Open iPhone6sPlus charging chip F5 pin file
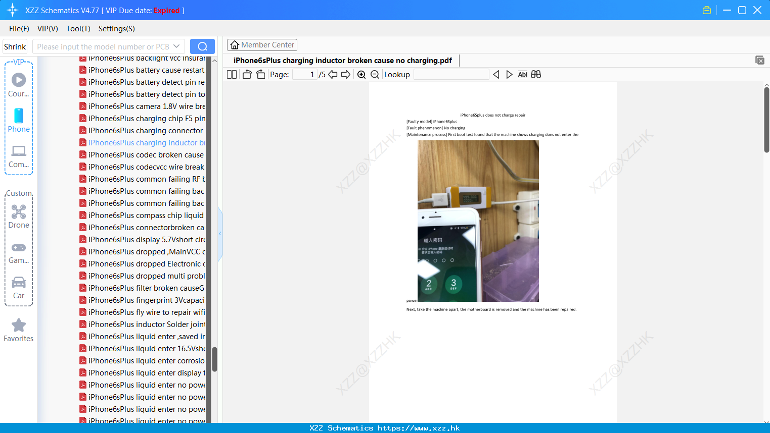This screenshot has height=433, width=770. tap(143, 119)
